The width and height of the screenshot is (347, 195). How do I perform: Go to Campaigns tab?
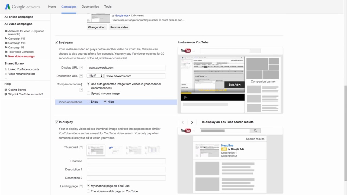pos(69,6)
